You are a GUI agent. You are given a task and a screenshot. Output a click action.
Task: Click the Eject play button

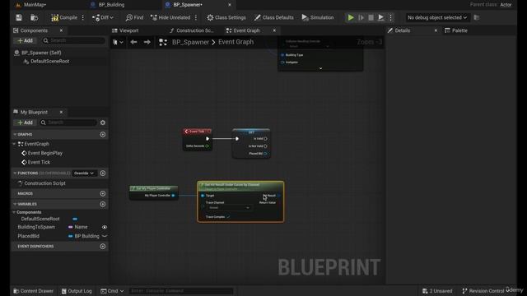[x=380, y=17]
